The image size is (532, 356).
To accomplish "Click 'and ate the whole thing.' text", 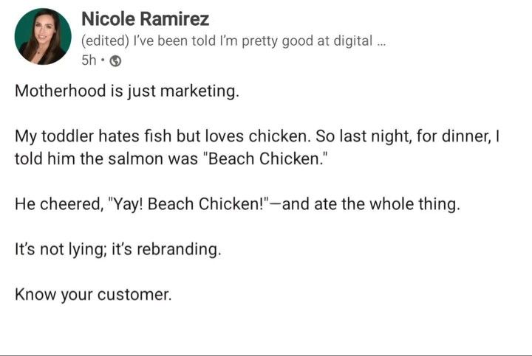I will point(371,204).
